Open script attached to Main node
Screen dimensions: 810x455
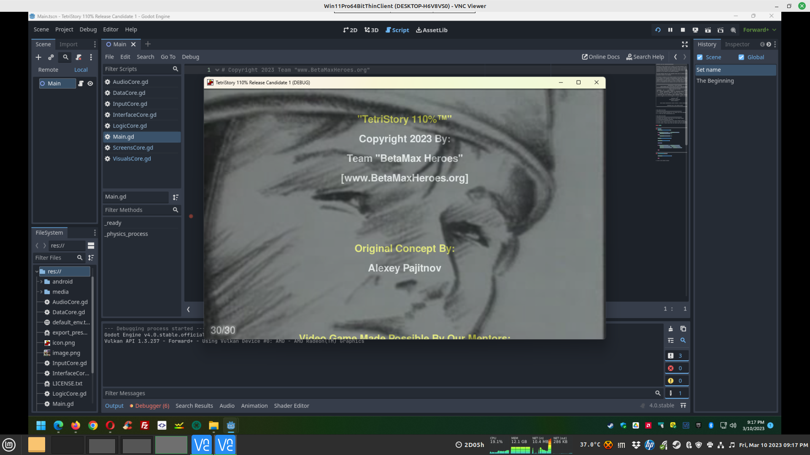pos(81,83)
